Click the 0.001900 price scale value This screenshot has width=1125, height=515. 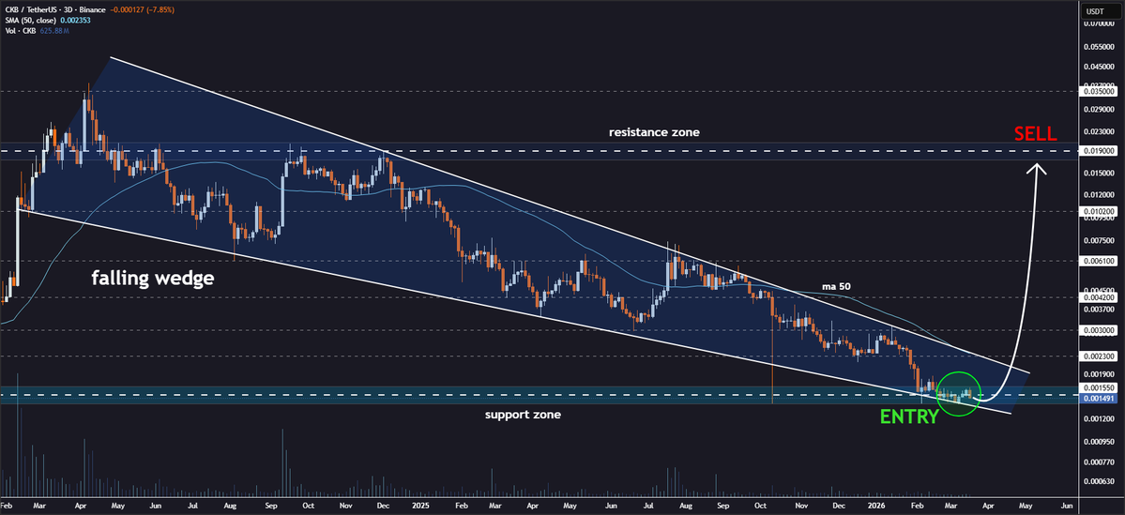pyautogui.click(x=1099, y=373)
